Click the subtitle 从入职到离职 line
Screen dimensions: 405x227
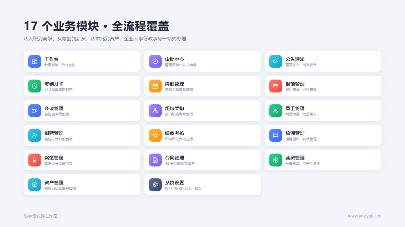coord(105,39)
